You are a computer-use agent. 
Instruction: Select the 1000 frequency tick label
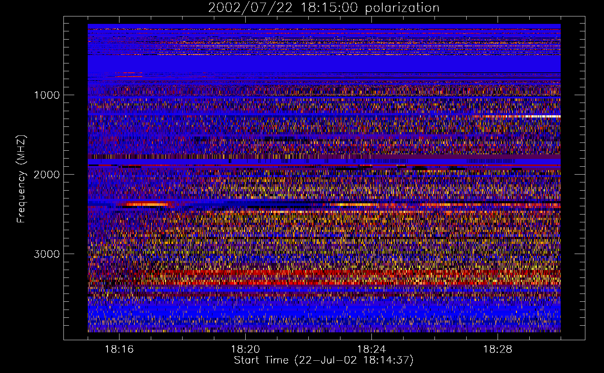point(47,95)
